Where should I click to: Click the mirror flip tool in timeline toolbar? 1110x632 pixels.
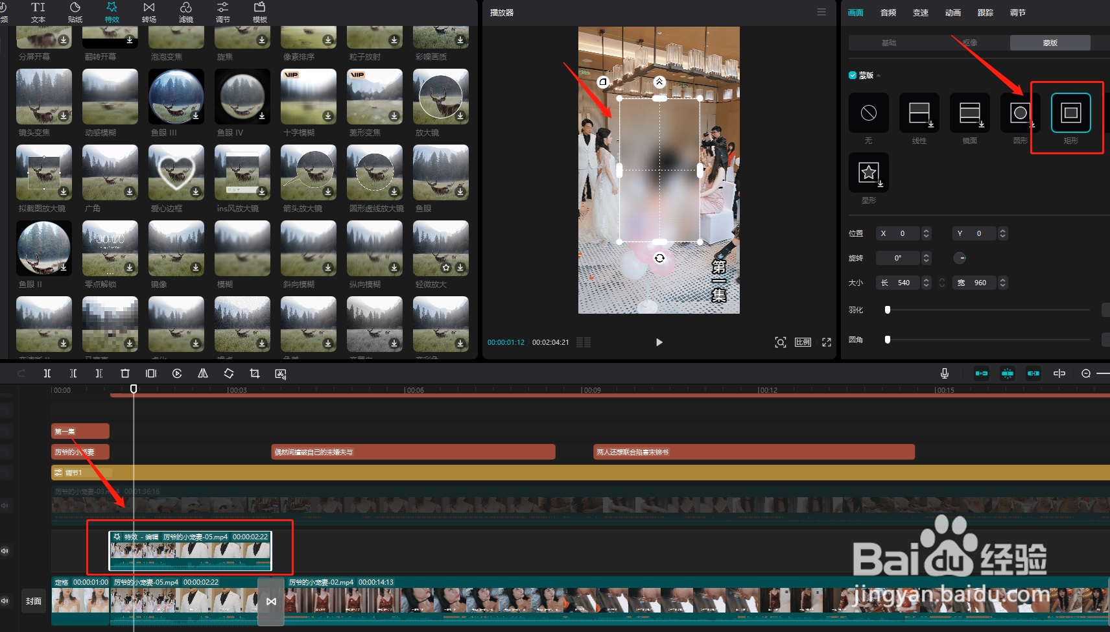[x=203, y=373]
